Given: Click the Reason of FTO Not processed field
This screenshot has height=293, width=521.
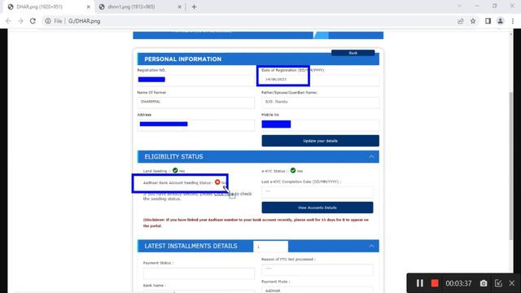Looking at the screenshot, I should coord(317,269).
